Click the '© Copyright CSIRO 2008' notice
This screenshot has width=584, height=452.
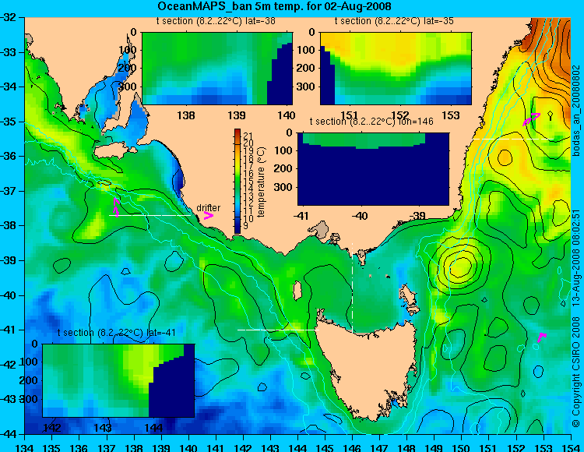pos(576,370)
